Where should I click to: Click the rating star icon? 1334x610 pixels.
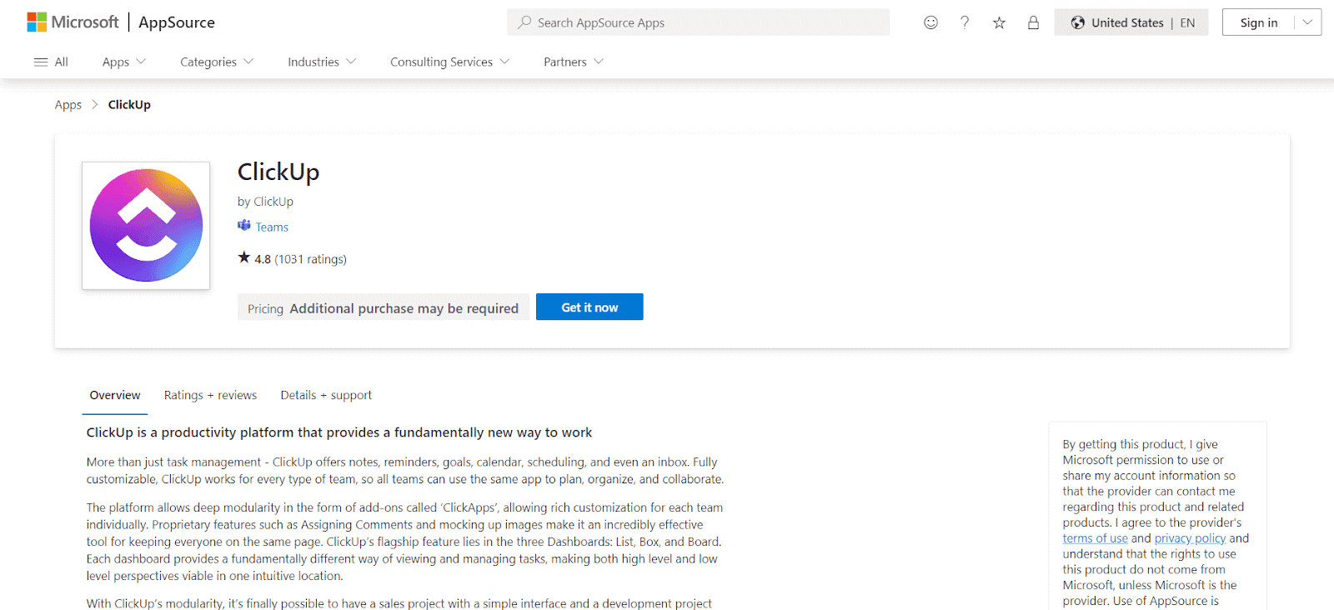coord(244,257)
